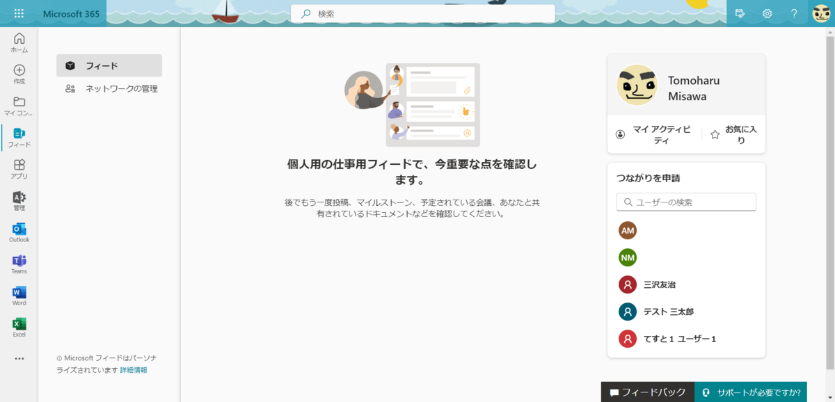Click Tomoharu Misawa name text
Screen dimensions: 835x402
tap(694, 88)
